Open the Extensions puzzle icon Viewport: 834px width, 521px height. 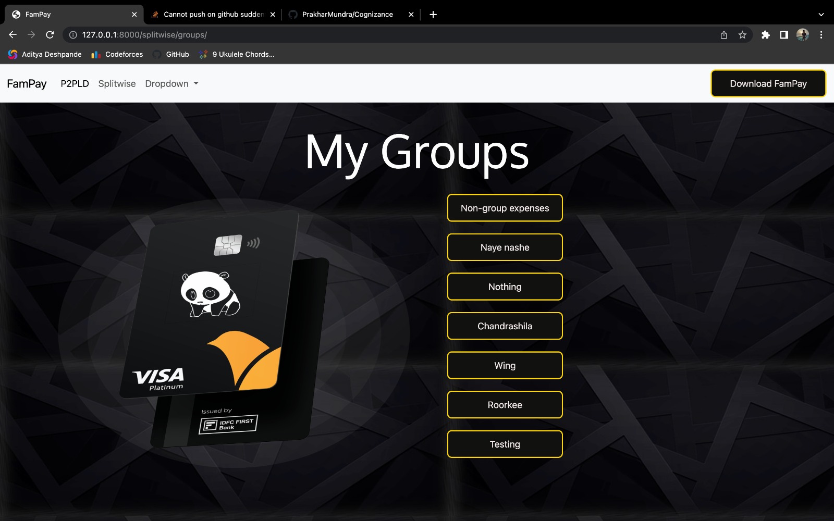click(x=765, y=35)
